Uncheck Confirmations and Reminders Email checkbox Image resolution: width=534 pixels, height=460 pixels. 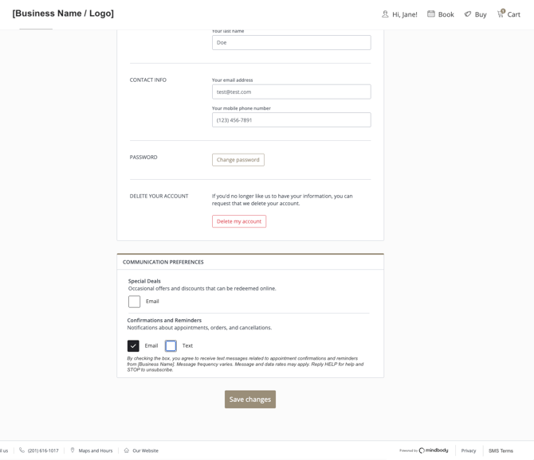coord(133,345)
